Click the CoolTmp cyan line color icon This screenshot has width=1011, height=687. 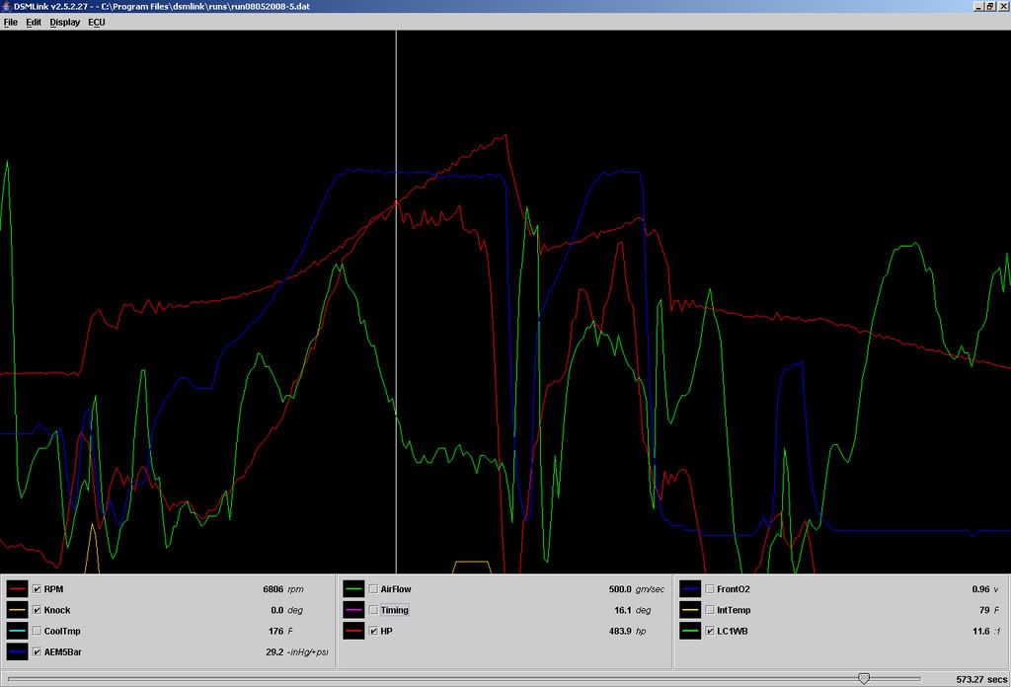17,631
